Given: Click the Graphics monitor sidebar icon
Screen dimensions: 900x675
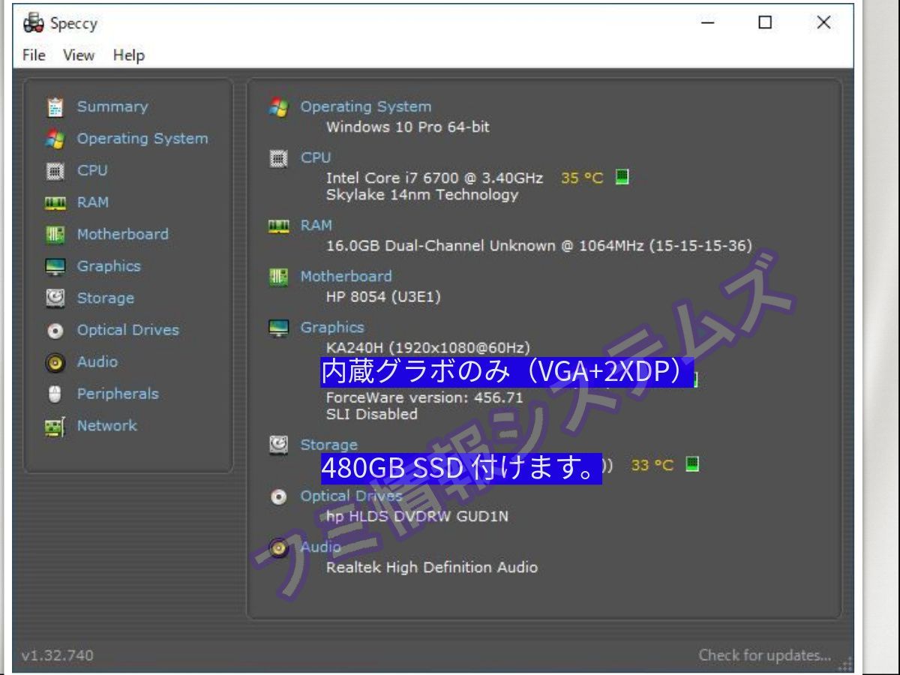Looking at the screenshot, I should point(55,266).
